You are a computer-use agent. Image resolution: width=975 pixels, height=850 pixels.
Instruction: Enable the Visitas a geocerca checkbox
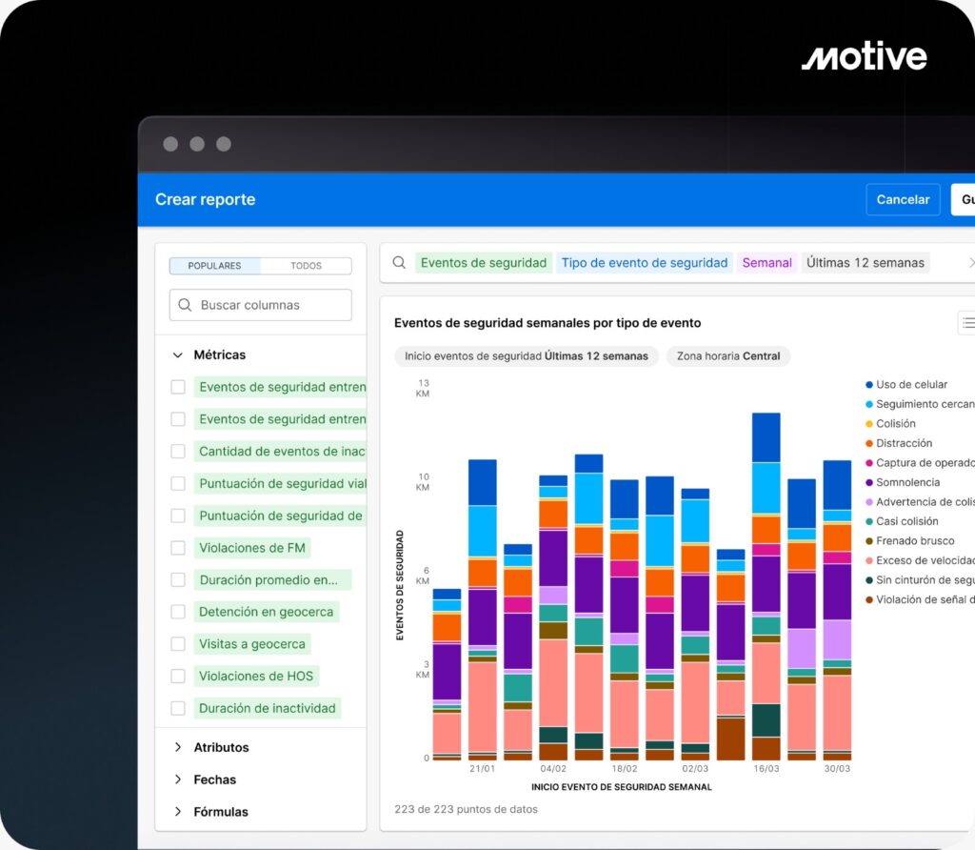tap(178, 644)
